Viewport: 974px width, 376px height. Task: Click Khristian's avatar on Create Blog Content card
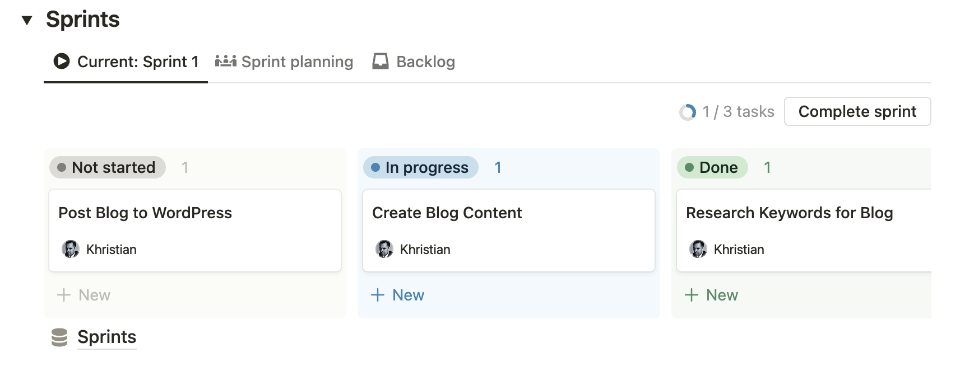click(x=384, y=249)
